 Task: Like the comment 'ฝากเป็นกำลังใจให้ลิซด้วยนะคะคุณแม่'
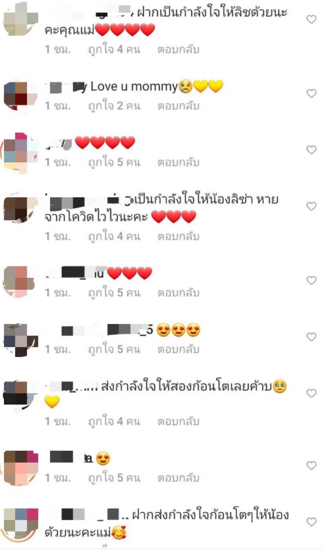pyautogui.click(x=311, y=19)
